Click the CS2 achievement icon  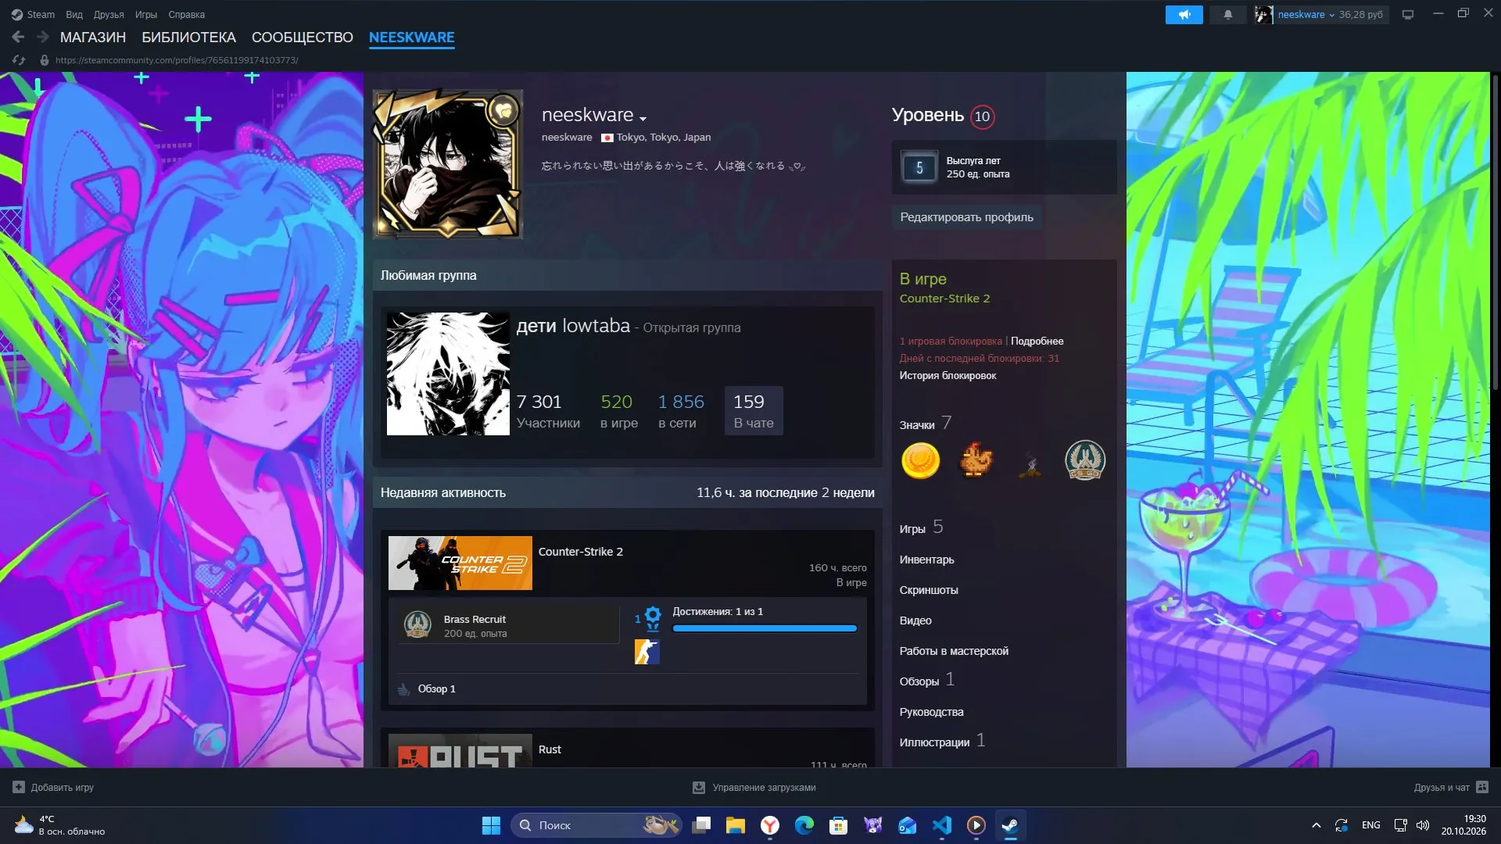pos(647,652)
